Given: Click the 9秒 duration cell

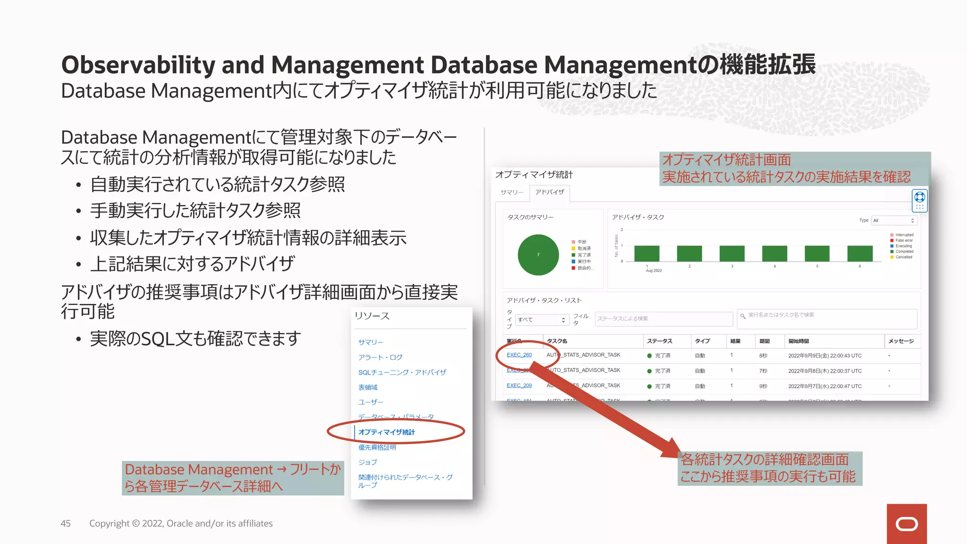Looking at the screenshot, I should pyautogui.click(x=763, y=386).
